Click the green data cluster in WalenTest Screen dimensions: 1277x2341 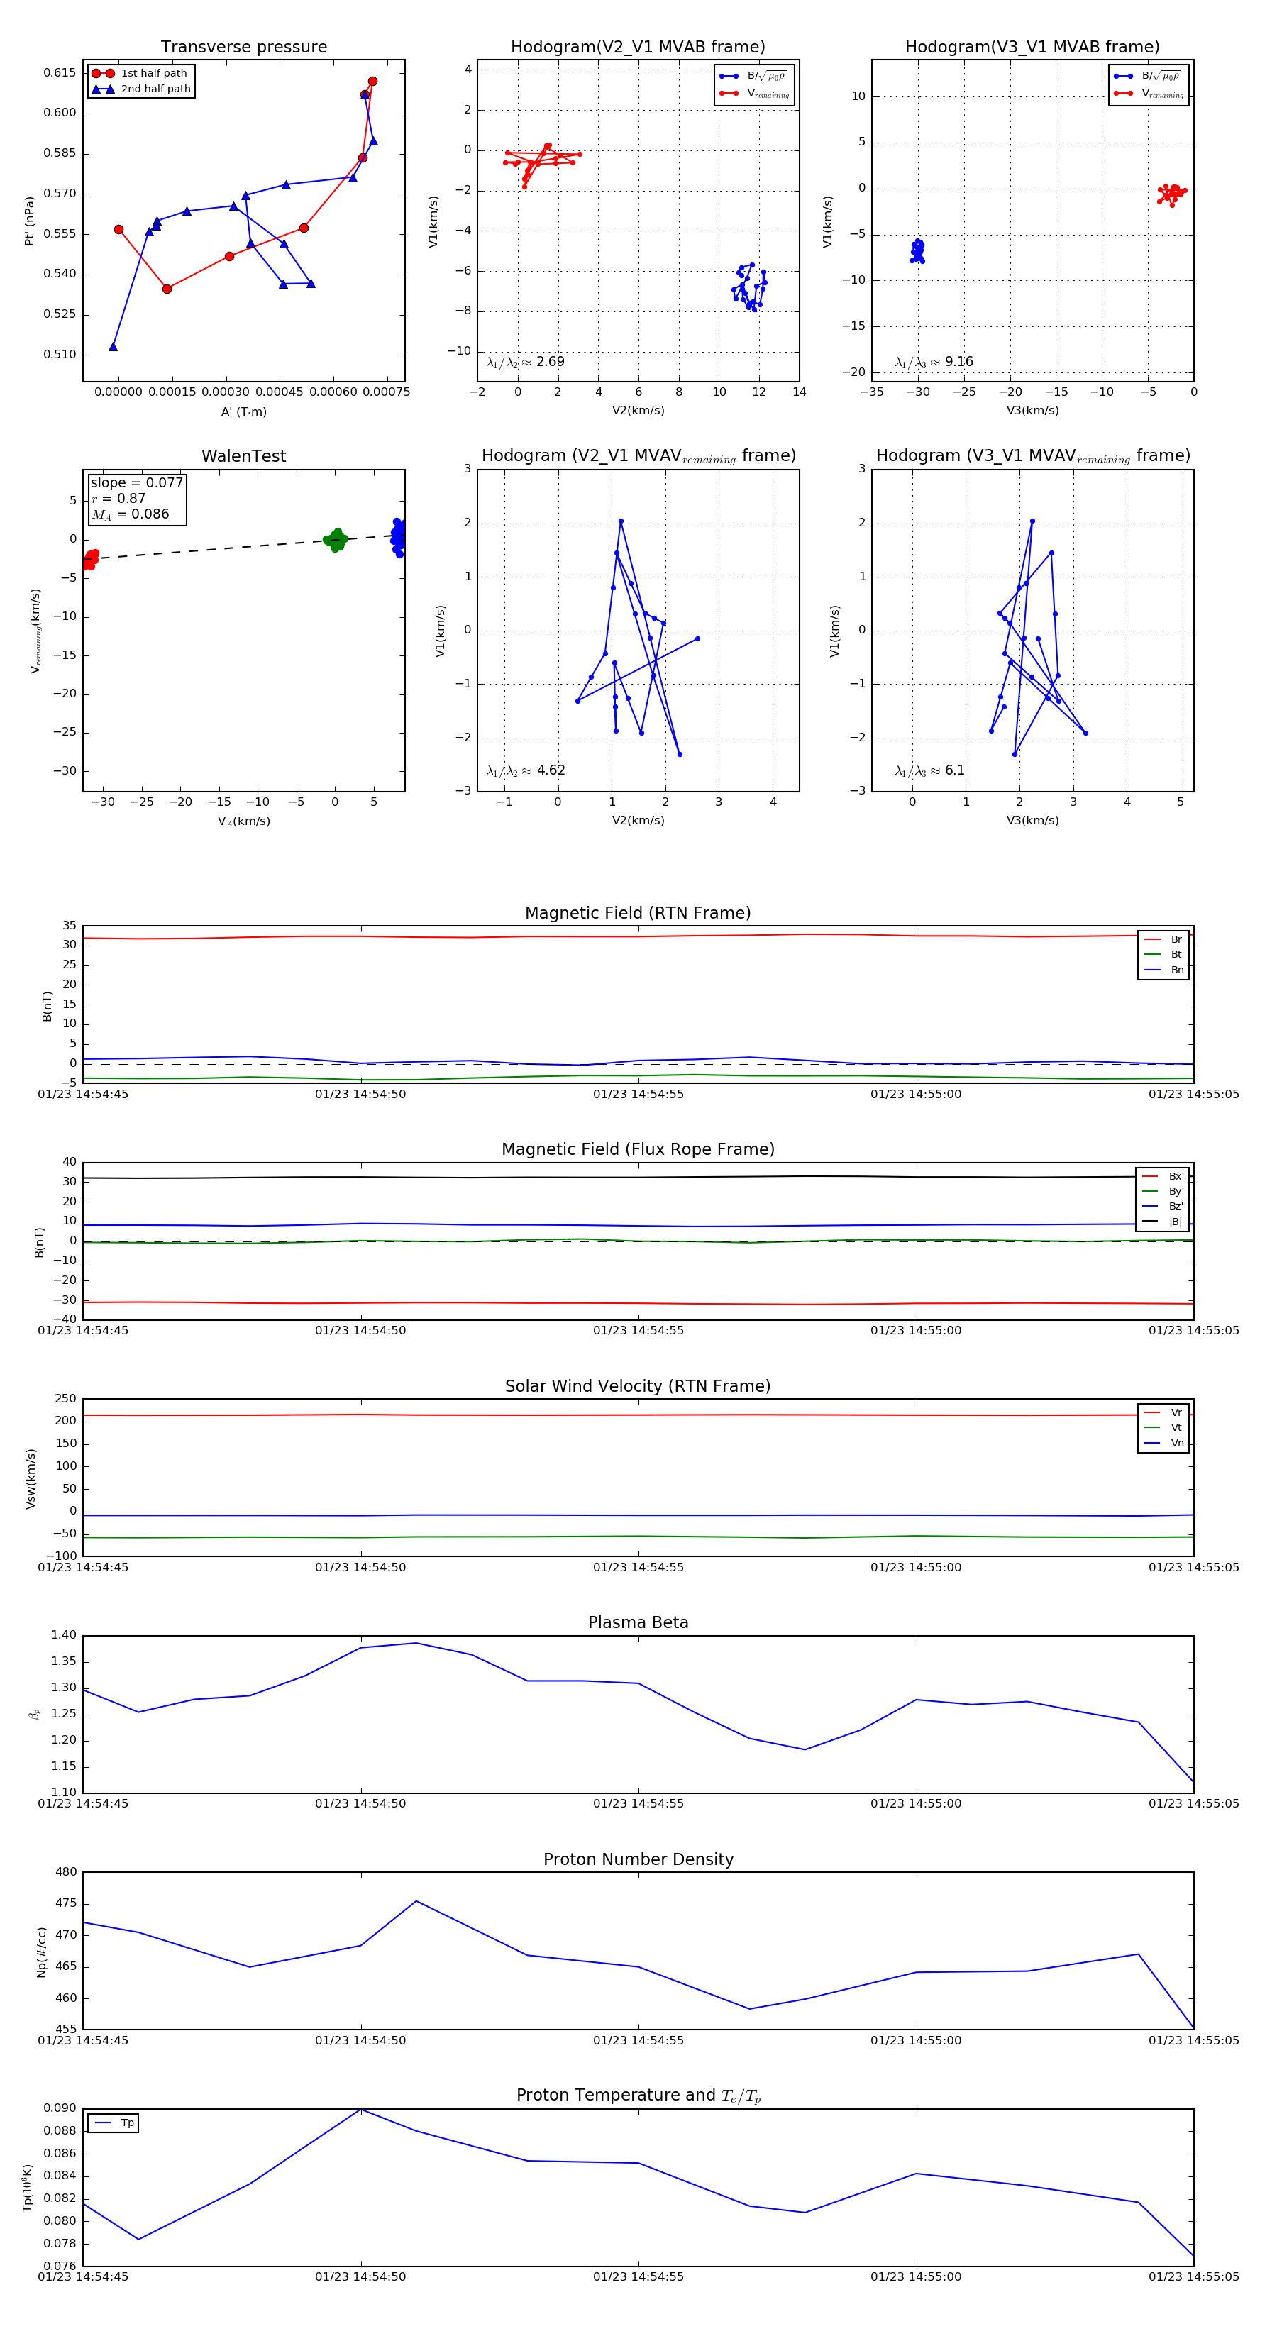(336, 540)
